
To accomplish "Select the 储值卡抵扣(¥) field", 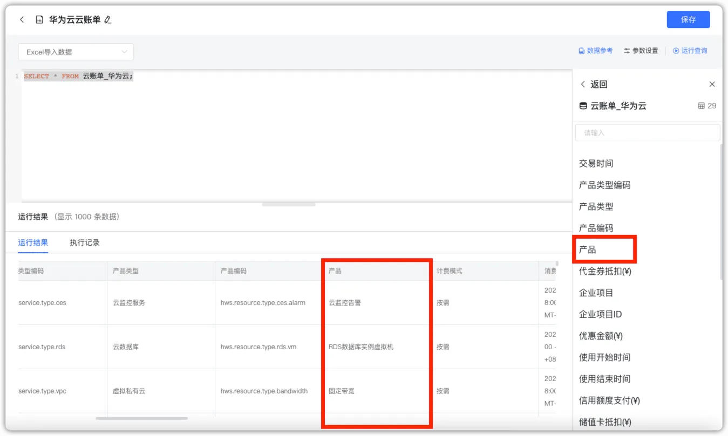I will click(605, 423).
